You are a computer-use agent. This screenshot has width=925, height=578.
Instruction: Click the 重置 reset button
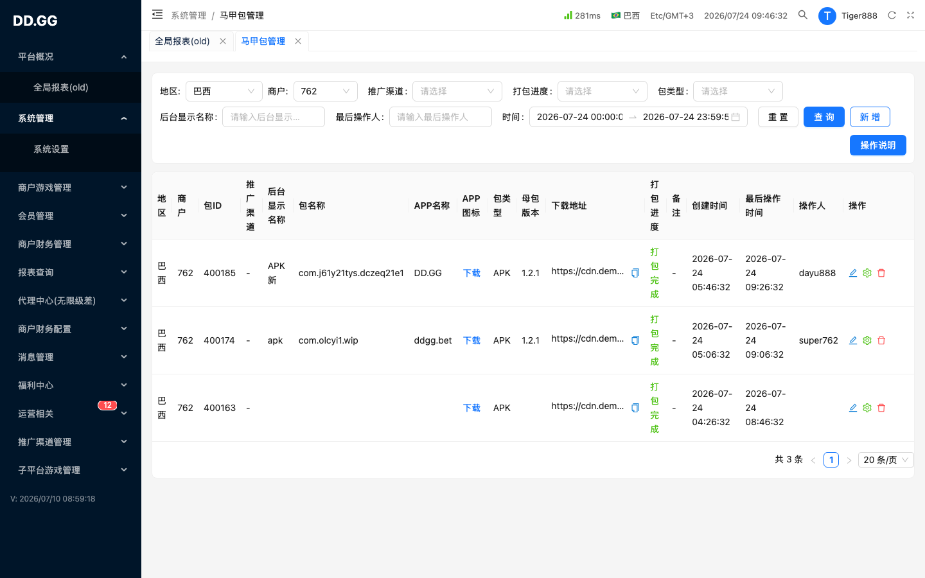(x=778, y=117)
